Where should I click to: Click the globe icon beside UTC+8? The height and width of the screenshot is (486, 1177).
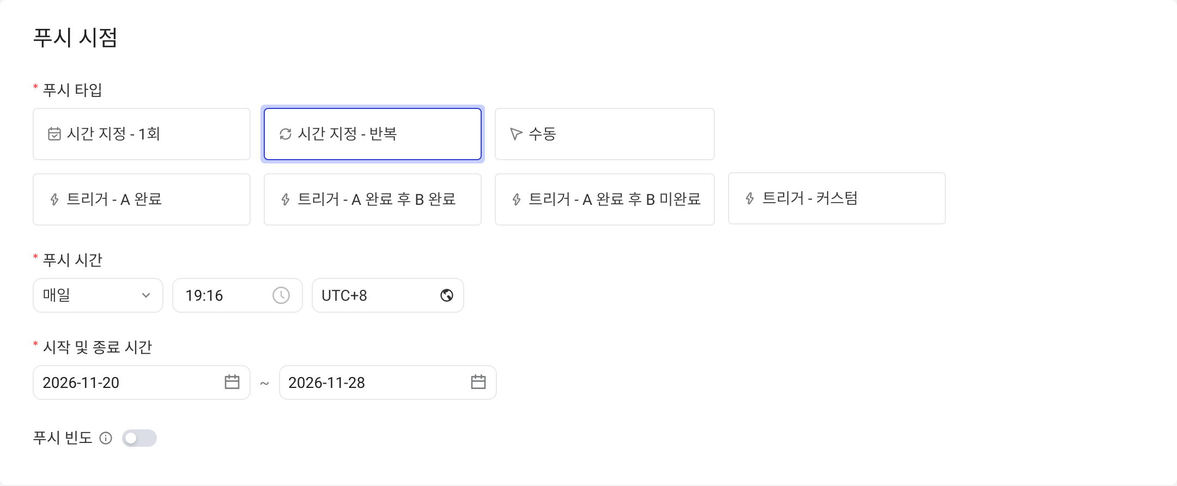[447, 295]
